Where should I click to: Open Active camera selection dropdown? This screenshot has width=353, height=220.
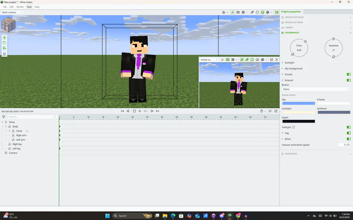click(x=209, y=60)
